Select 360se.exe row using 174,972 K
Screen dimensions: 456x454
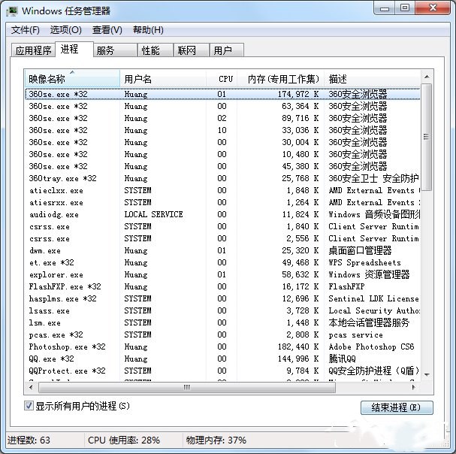pos(222,94)
